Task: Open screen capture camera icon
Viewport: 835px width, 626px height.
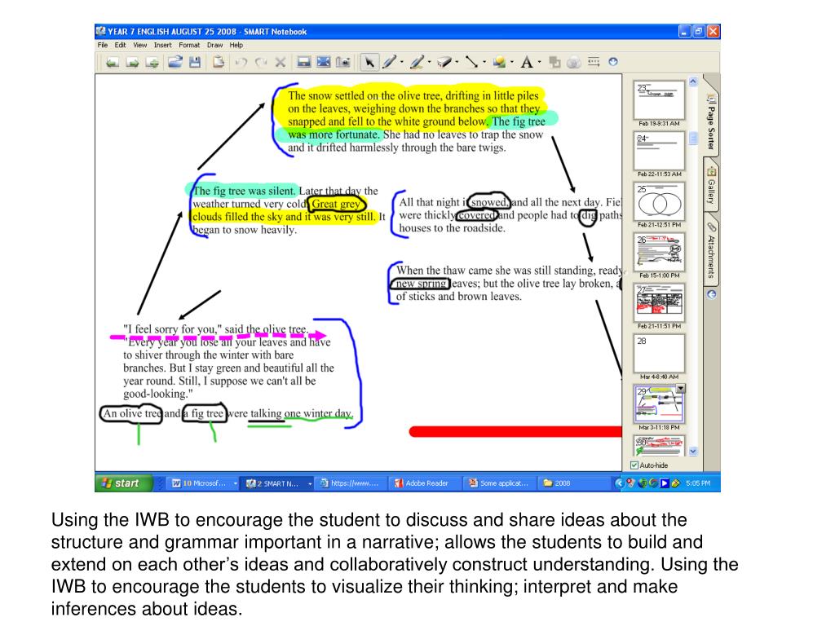Action: tap(343, 62)
